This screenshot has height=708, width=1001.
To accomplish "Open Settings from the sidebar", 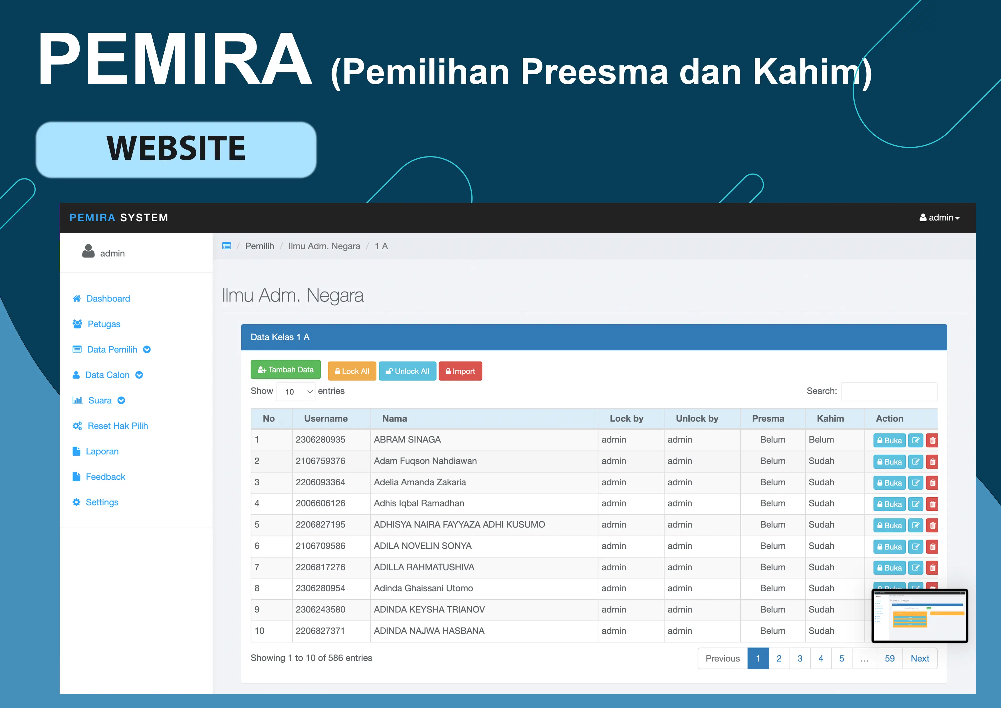I will (x=102, y=502).
